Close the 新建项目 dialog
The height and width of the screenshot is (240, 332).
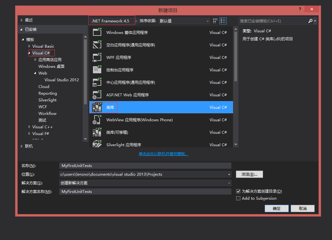pyautogui.click(x=312, y=9)
